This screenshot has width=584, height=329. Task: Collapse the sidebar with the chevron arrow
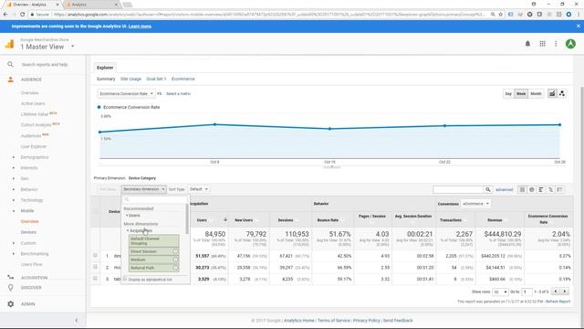[77, 320]
